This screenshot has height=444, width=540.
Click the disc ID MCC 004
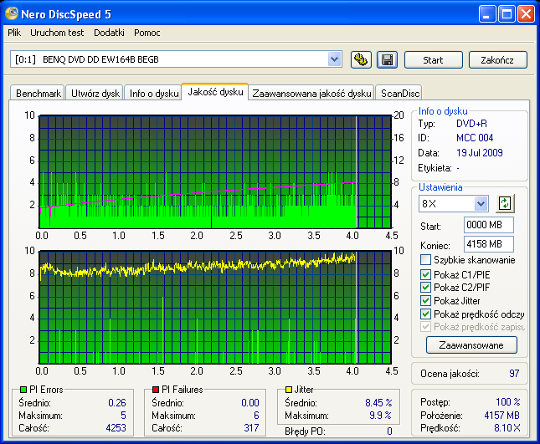[475, 138]
